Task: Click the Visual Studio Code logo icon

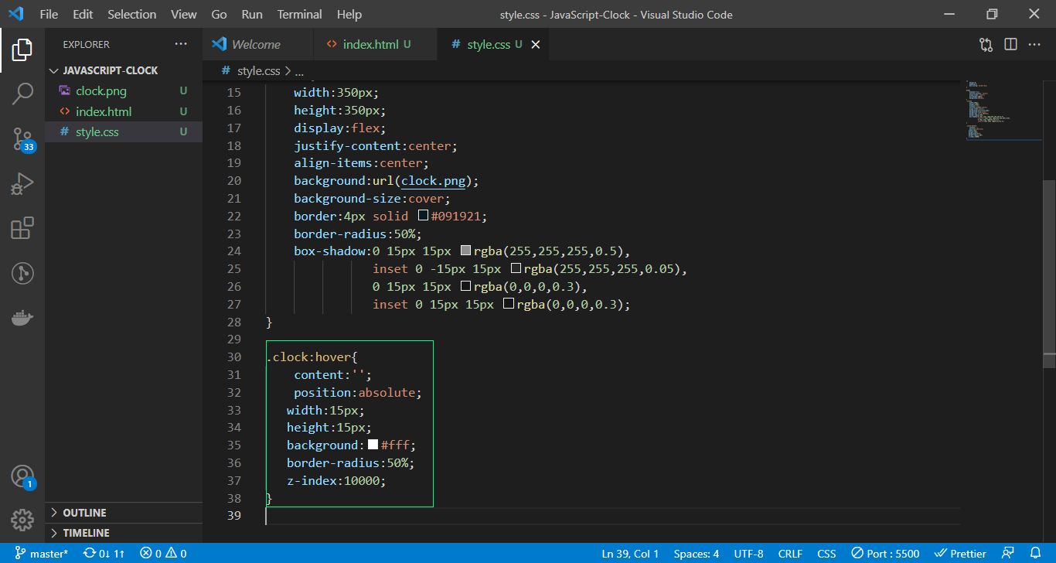Action: [x=15, y=14]
